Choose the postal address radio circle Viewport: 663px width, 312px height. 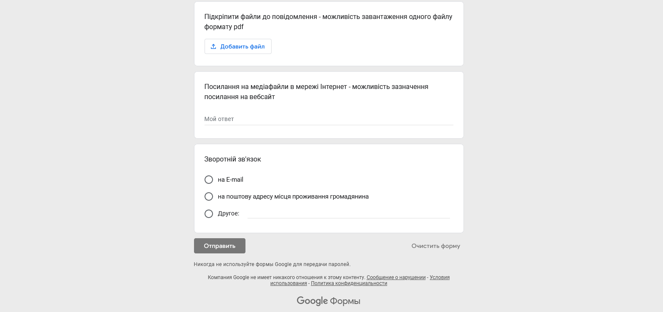click(209, 196)
